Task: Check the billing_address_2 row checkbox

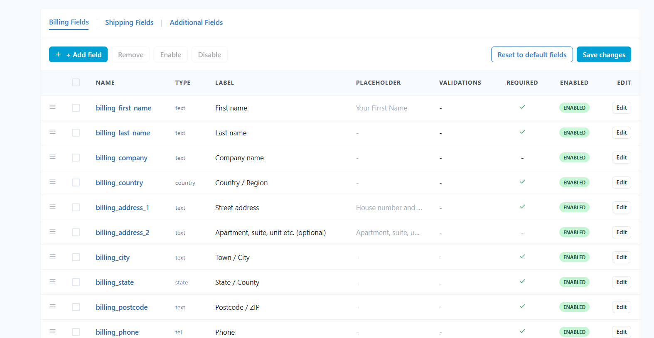Action: click(x=76, y=233)
